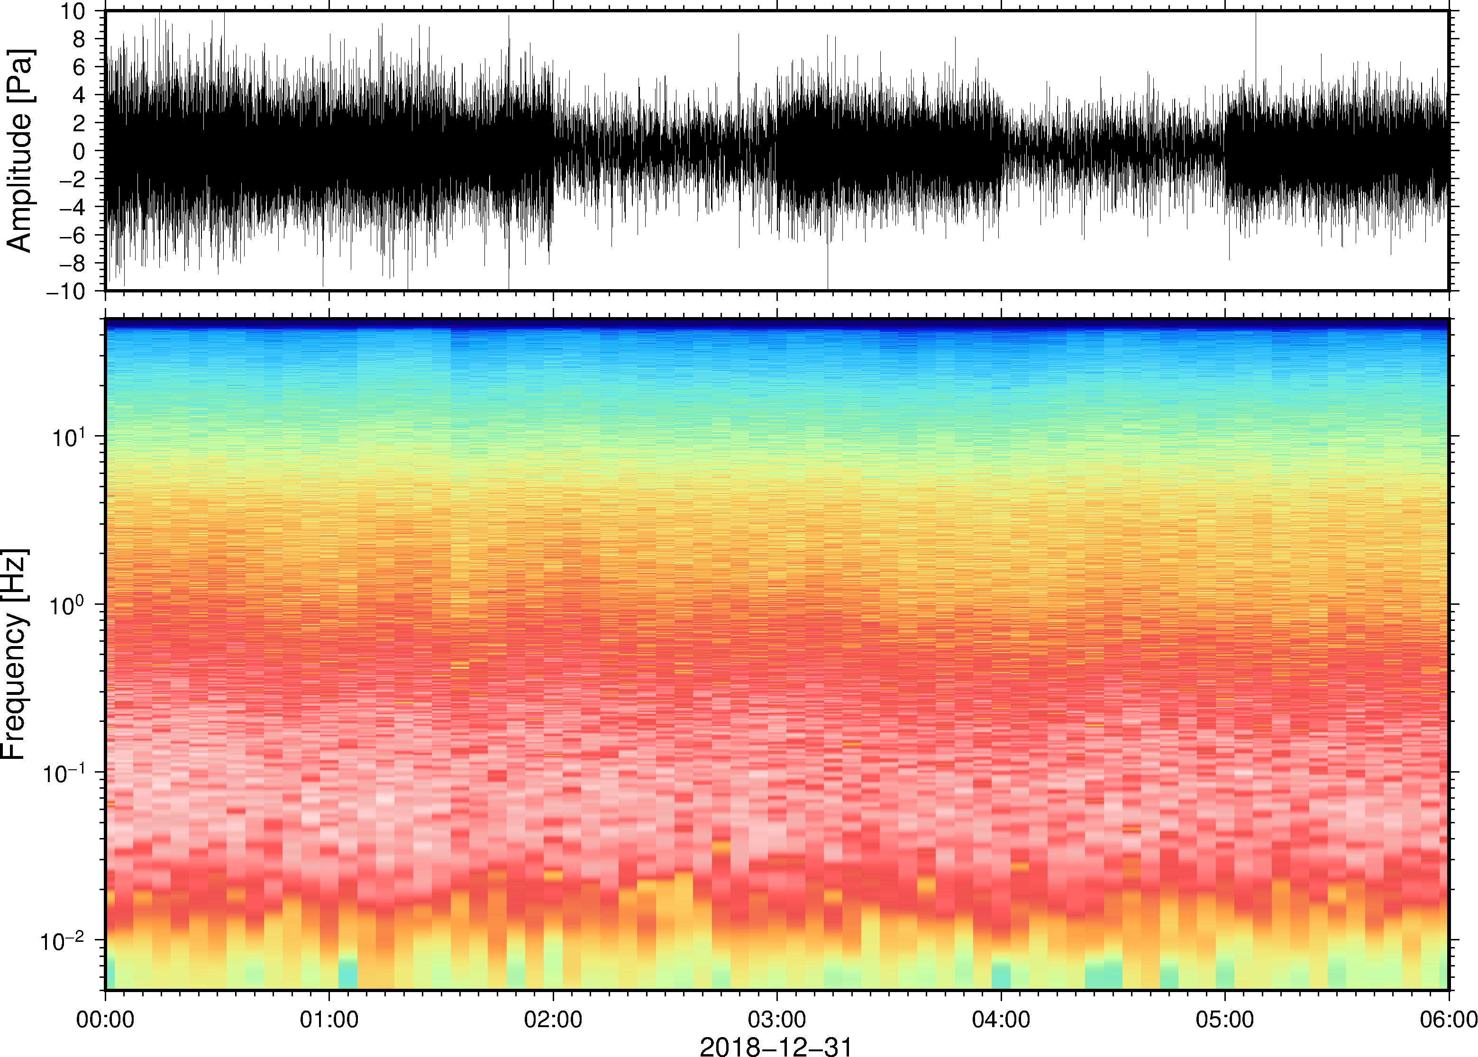Image resolution: width=1478 pixels, height=1057 pixels.
Task: Click the amplitude tick label 0
Action: coord(80,151)
